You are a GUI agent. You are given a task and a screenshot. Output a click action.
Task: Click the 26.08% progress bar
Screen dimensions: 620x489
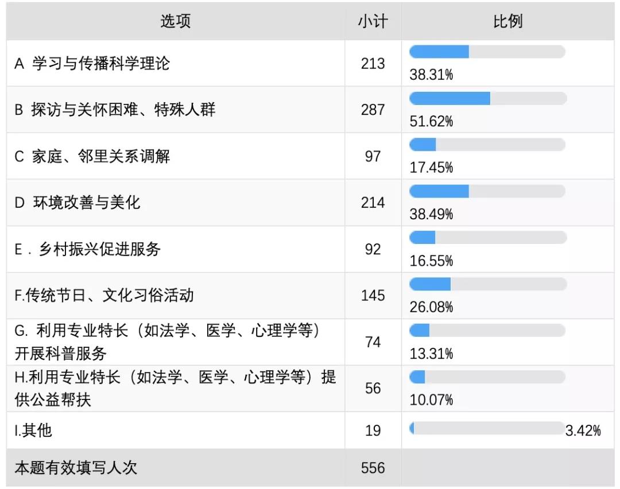(488, 284)
